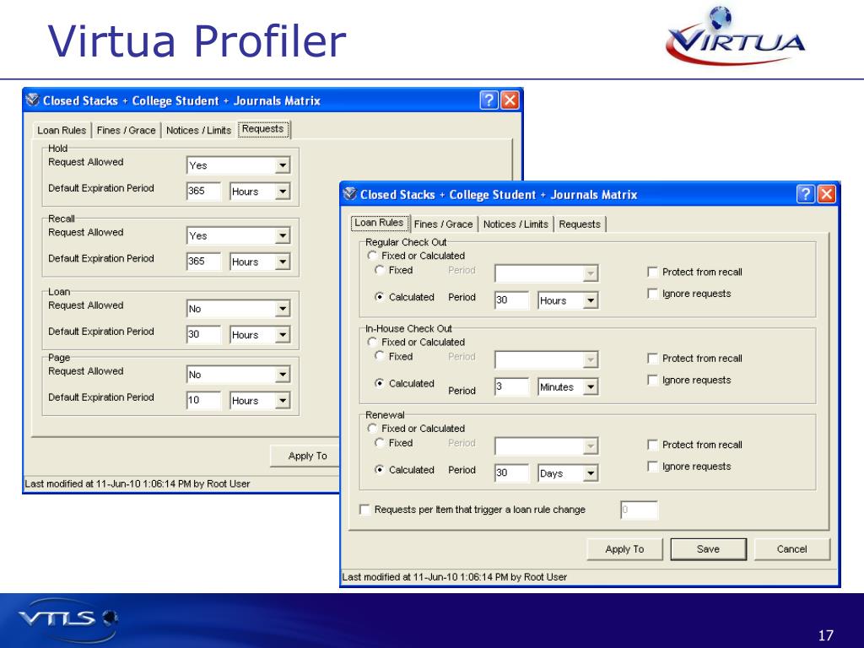Click the Virtua app icon in Loan Rules window title
Viewport: 864px width, 648px height.
click(350, 194)
